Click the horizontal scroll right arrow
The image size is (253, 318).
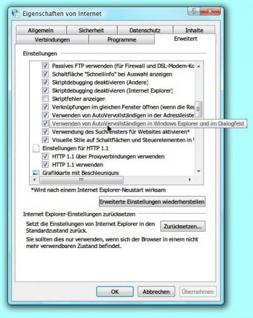coord(190,180)
